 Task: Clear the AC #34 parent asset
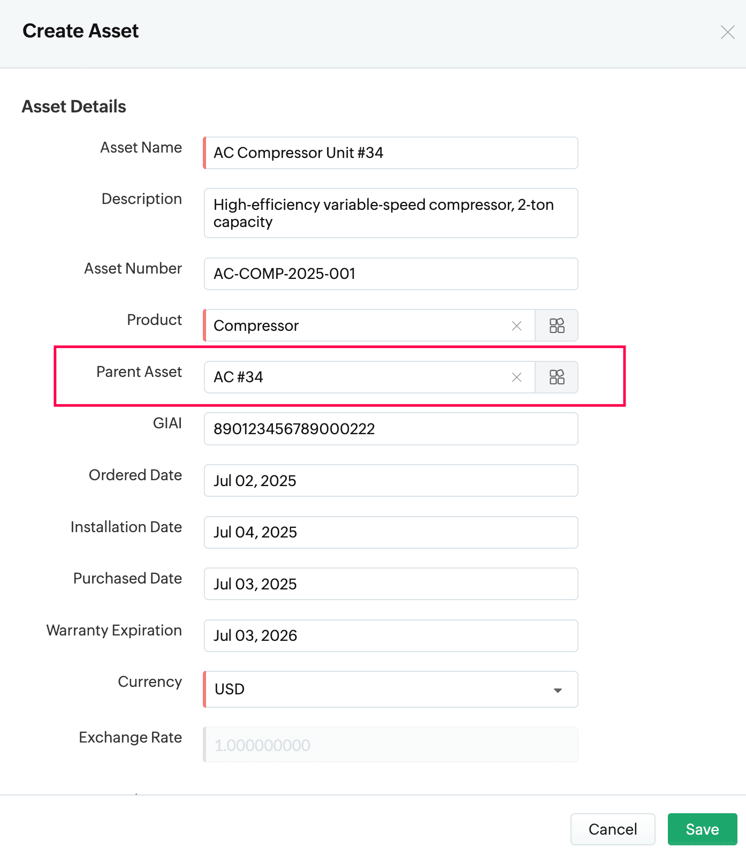pos(516,377)
